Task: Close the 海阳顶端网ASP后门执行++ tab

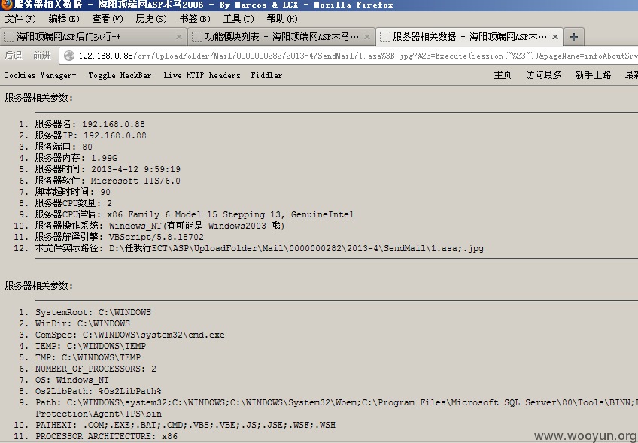Action: pyautogui.click(x=178, y=37)
